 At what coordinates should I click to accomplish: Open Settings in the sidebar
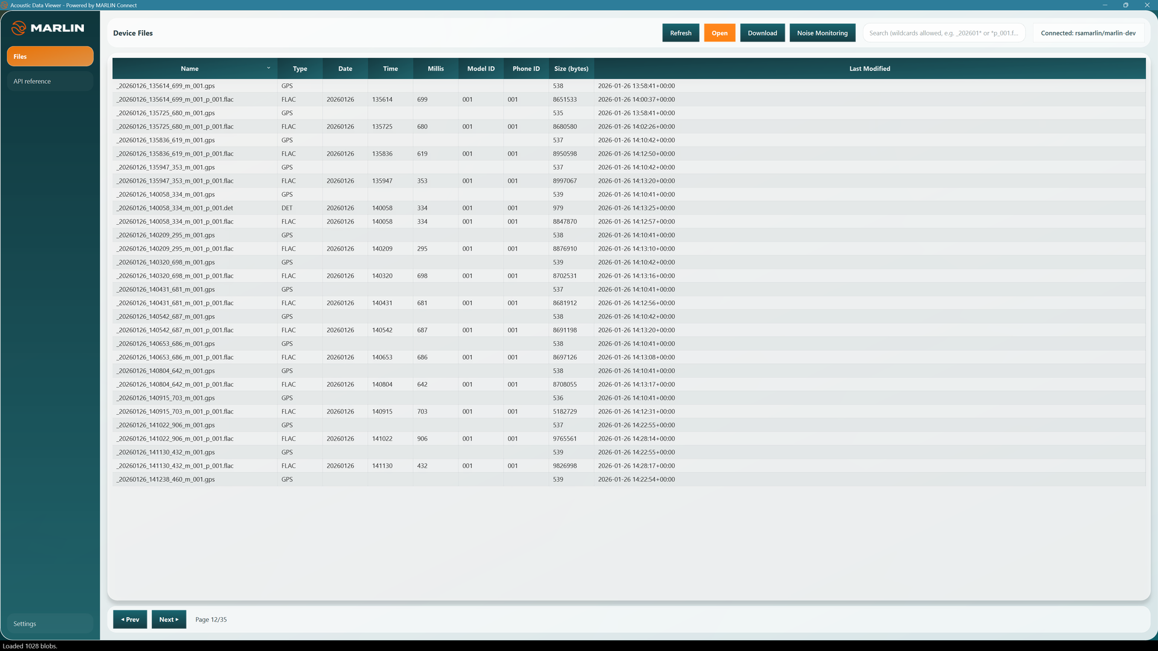(x=50, y=624)
